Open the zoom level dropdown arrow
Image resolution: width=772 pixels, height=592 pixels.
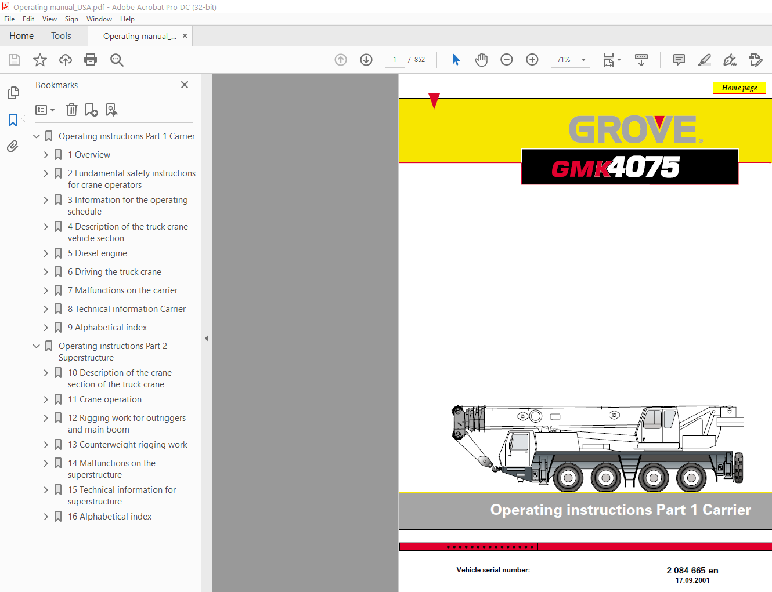(x=583, y=60)
